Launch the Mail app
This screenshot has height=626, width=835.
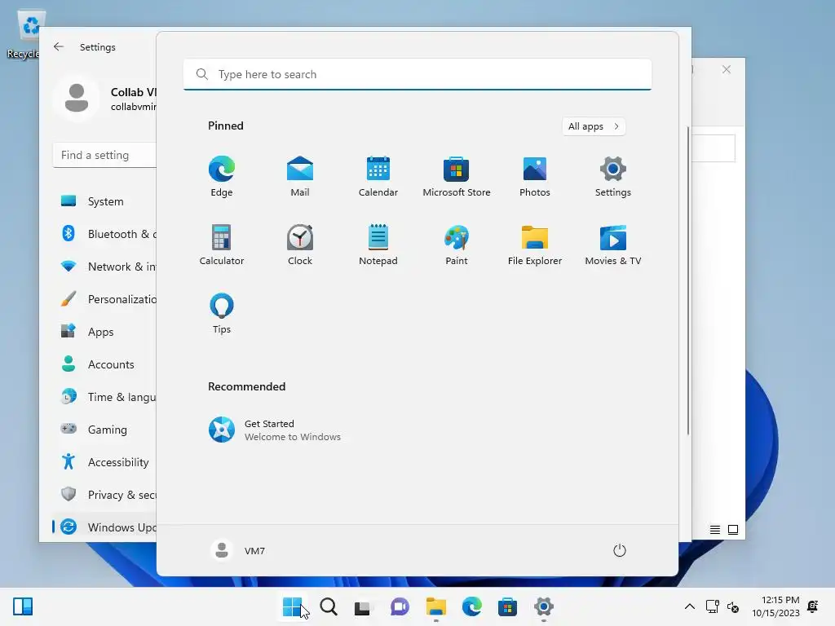[x=300, y=176]
